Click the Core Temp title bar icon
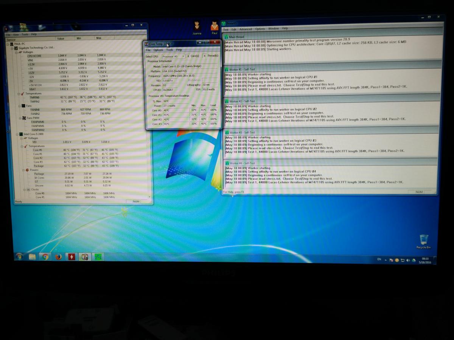The image size is (454, 340). point(146,44)
